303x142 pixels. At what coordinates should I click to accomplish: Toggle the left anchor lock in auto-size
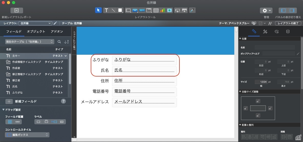coord(246,108)
